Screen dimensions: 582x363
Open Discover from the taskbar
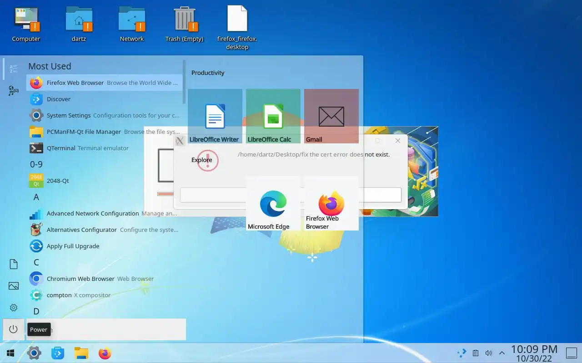(x=58, y=353)
